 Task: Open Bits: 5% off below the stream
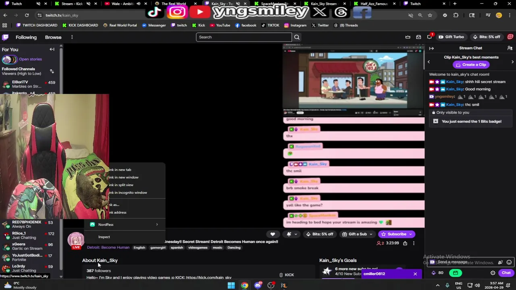coord(320,234)
